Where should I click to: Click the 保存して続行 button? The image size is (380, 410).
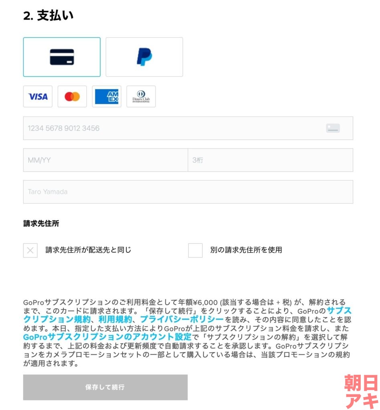[x=105, y=387]
